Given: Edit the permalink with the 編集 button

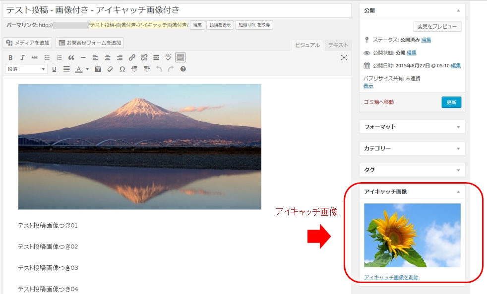Looking at the screenshot, I should tap(197, 25).
